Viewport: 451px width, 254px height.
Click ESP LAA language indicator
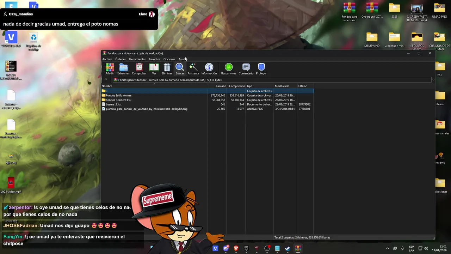[x=411, y=248]
